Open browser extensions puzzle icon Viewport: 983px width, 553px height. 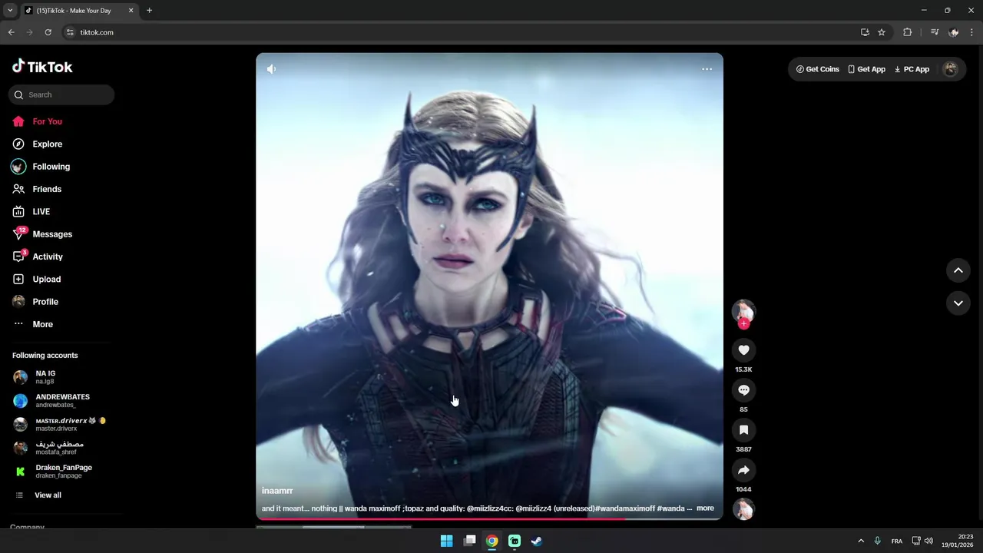pos(907,32)
